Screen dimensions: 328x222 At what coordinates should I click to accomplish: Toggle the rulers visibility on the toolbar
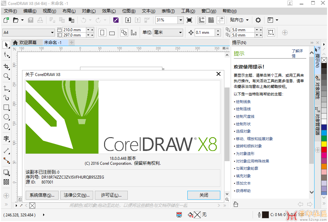tap(201, 20)
